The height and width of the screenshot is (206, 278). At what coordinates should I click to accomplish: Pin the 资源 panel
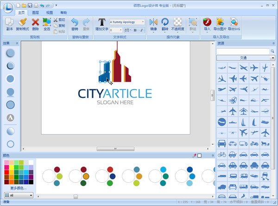(x=273, y=43)
